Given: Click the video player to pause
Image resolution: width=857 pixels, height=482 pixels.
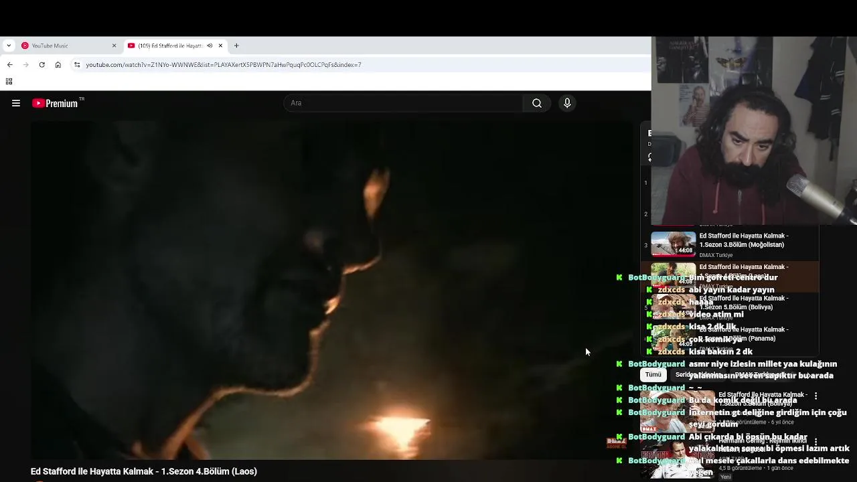Looking at the screenshot, I should coord(331,289).
